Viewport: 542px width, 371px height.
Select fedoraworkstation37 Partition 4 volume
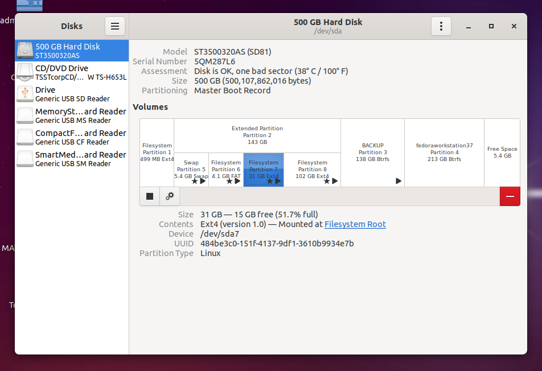pos(444,152)
